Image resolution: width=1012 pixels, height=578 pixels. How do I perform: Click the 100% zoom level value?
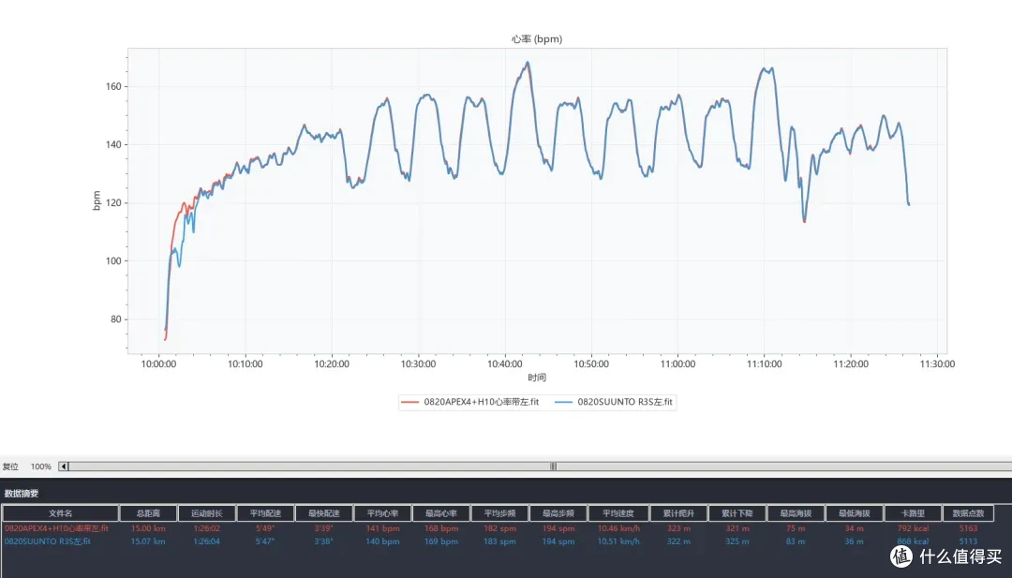40,467
